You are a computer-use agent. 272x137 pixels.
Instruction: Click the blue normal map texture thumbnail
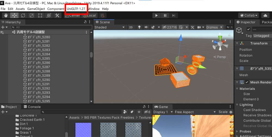click(83, 130)
